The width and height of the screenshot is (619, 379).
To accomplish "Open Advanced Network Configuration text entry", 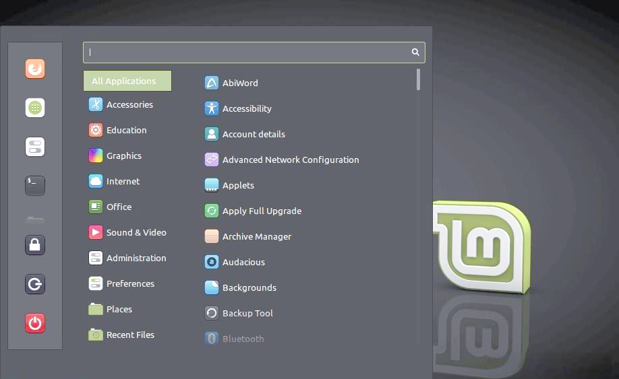I will (291, 160).
